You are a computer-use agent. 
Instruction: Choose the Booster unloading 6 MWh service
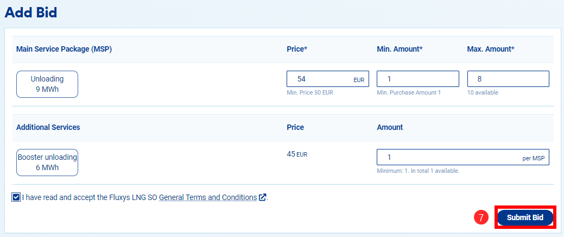point(47,163)
